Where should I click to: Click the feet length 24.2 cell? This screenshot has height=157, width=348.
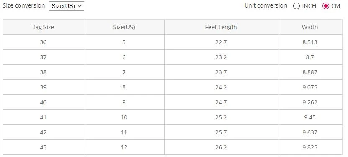[221, 87]
